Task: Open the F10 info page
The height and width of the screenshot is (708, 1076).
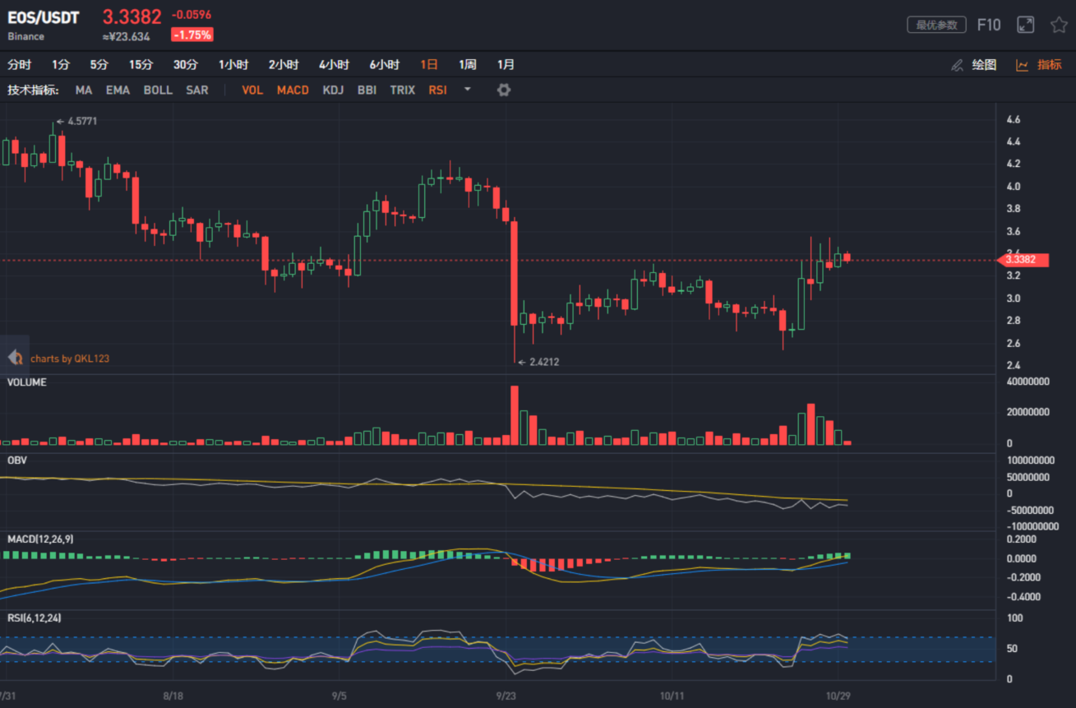Action: (x=989, y=25)
